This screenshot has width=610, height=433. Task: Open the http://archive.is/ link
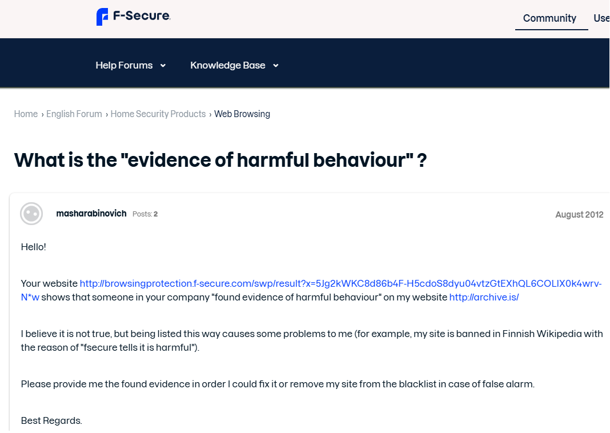tap(484, 297)
